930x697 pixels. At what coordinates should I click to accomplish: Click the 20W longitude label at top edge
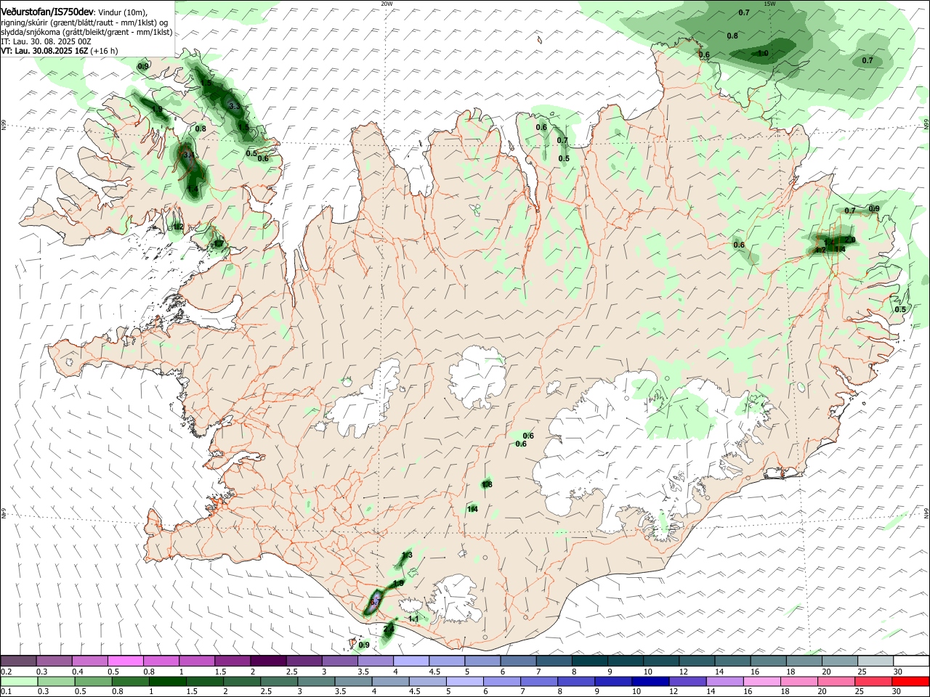point(387,3)
